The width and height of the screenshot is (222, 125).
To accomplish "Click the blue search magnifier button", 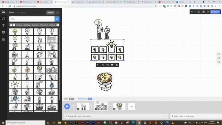I will click(57, 19).
